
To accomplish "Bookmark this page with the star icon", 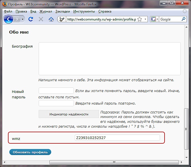I will pyautogui.click(x=140, y=19).
